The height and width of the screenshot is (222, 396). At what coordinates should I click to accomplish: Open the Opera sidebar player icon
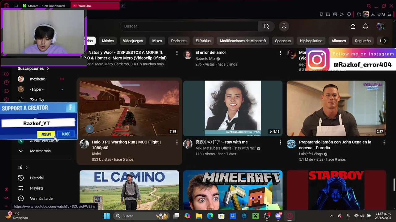pyautogui.click(x=6, y=74)
